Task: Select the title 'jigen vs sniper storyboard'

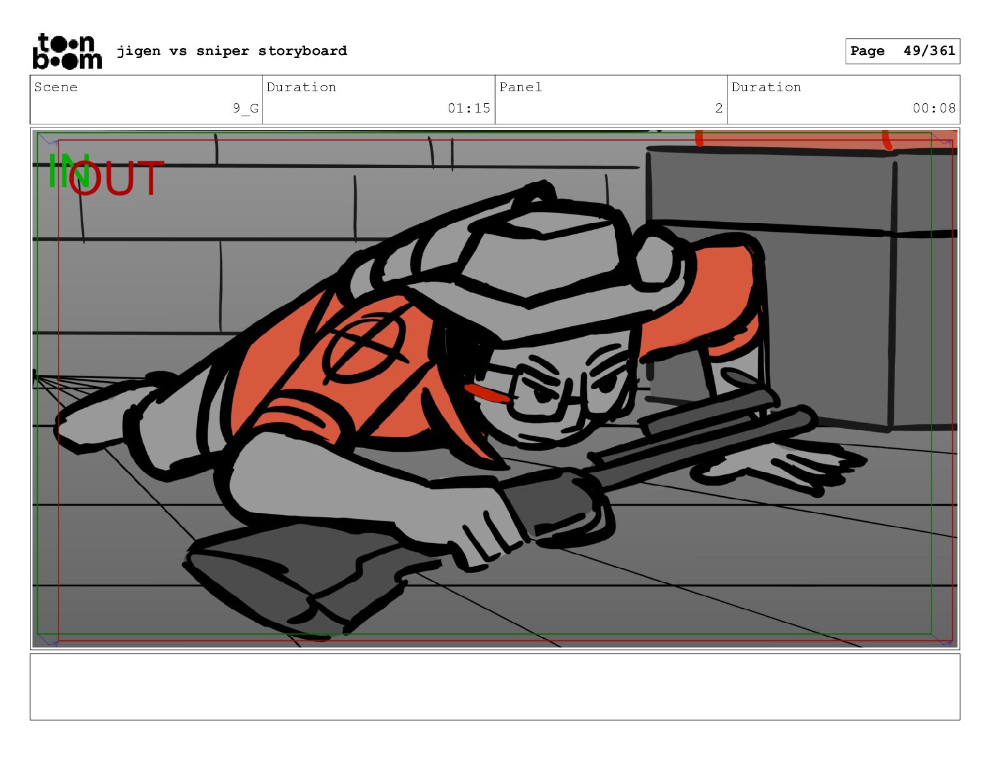Action: (232, 51)
